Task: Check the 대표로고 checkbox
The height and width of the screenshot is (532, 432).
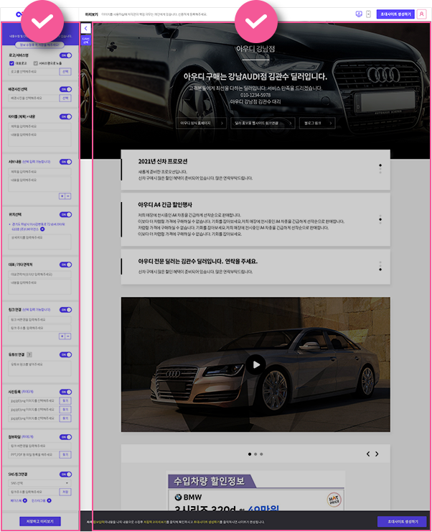Action: point(11,63)
